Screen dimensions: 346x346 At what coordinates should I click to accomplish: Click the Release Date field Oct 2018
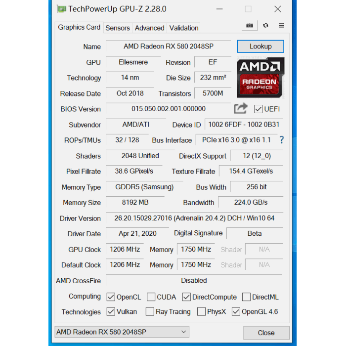[x=130, y=93]
